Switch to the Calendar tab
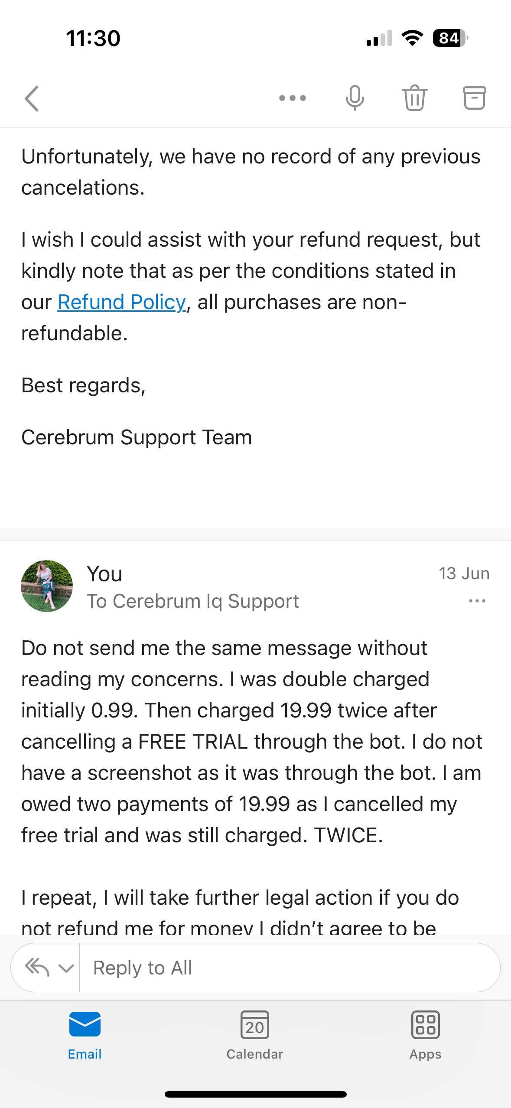 255,1034
